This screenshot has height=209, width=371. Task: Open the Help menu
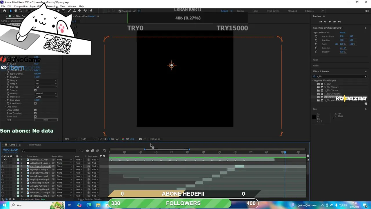81,6
